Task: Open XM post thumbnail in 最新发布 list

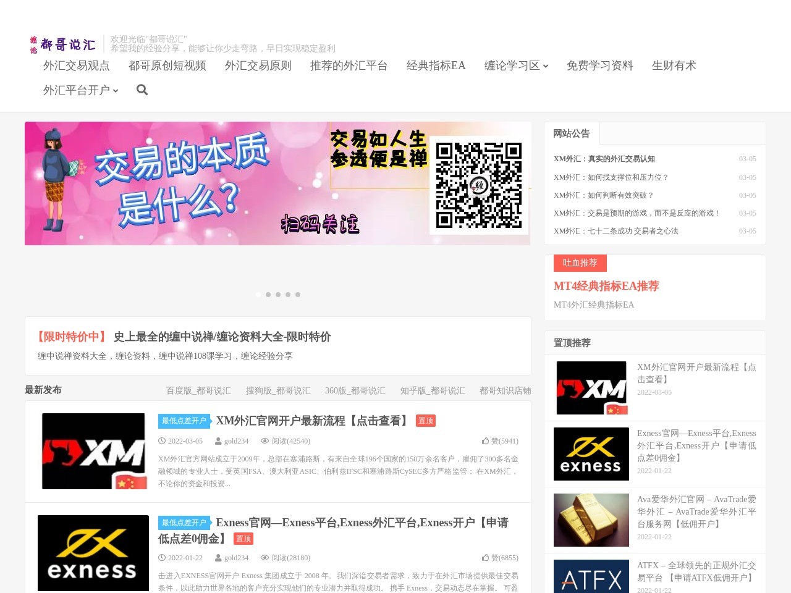Action: (x=93, y=451)
